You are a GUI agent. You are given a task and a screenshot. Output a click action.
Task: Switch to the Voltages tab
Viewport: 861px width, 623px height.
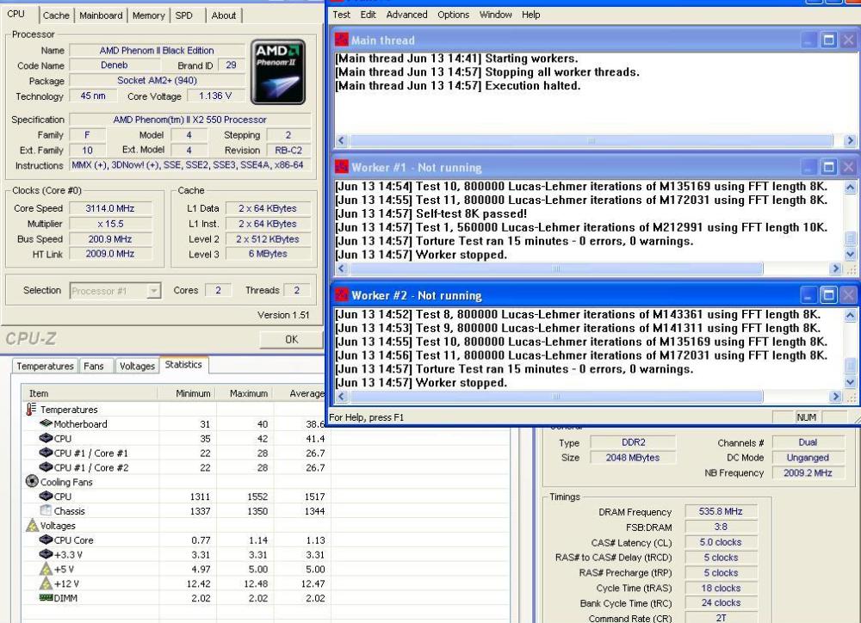pos(137,366)
